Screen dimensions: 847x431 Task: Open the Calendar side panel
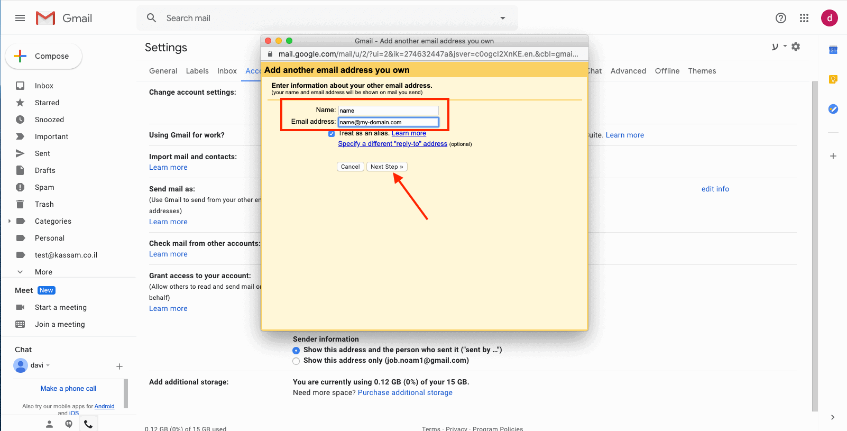coord(833,50)
